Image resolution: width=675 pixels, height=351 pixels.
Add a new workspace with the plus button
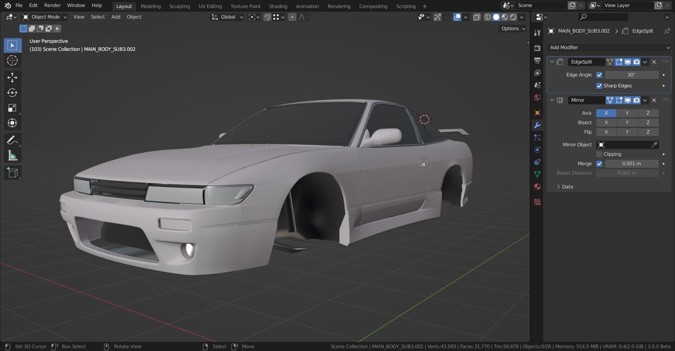(x=425, y=6)
